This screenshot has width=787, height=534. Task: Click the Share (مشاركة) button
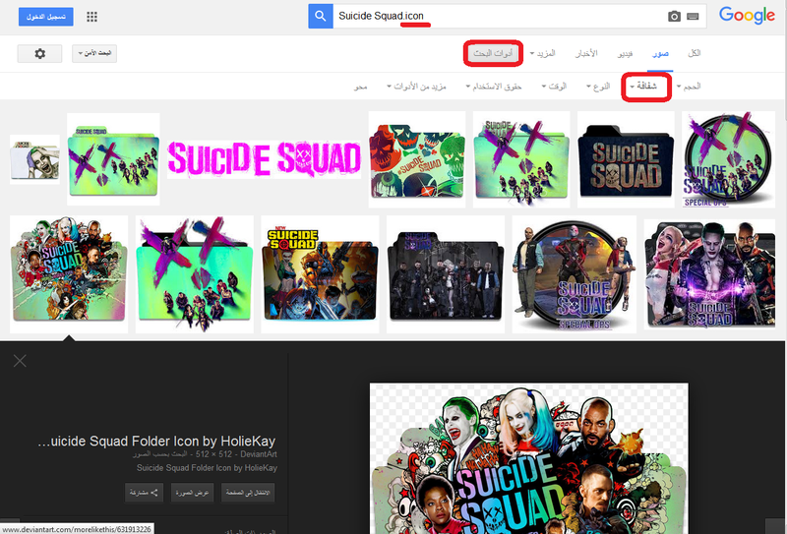pyautogui.click(x=144, y=493)
